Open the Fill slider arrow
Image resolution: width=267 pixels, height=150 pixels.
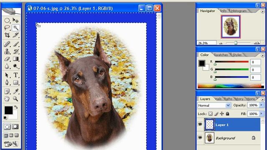tap(262, 113)
